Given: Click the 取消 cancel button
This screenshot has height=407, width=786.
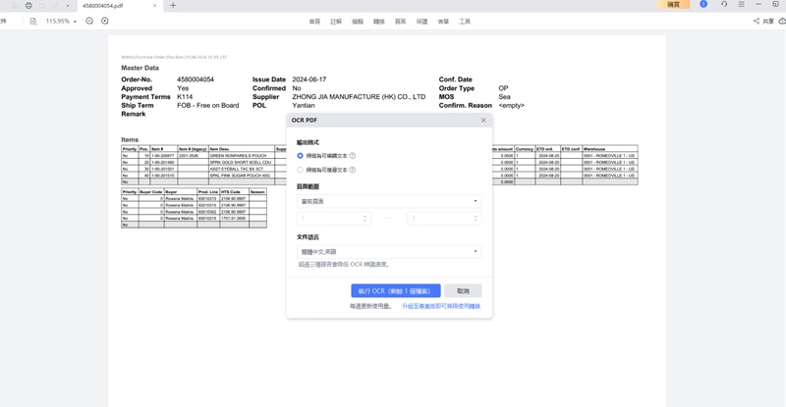Looking at the screenshot, I should click(463, 291).
